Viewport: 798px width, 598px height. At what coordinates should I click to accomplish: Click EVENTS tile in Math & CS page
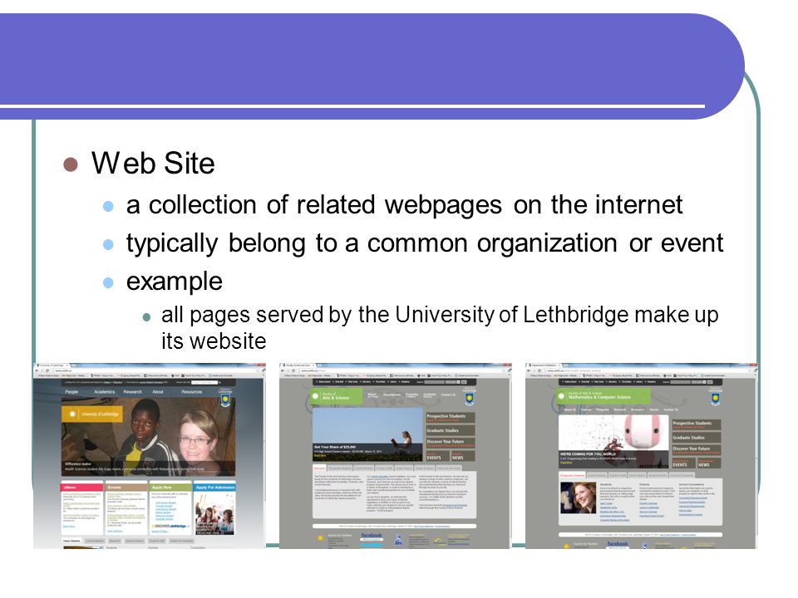pos(683,463)
